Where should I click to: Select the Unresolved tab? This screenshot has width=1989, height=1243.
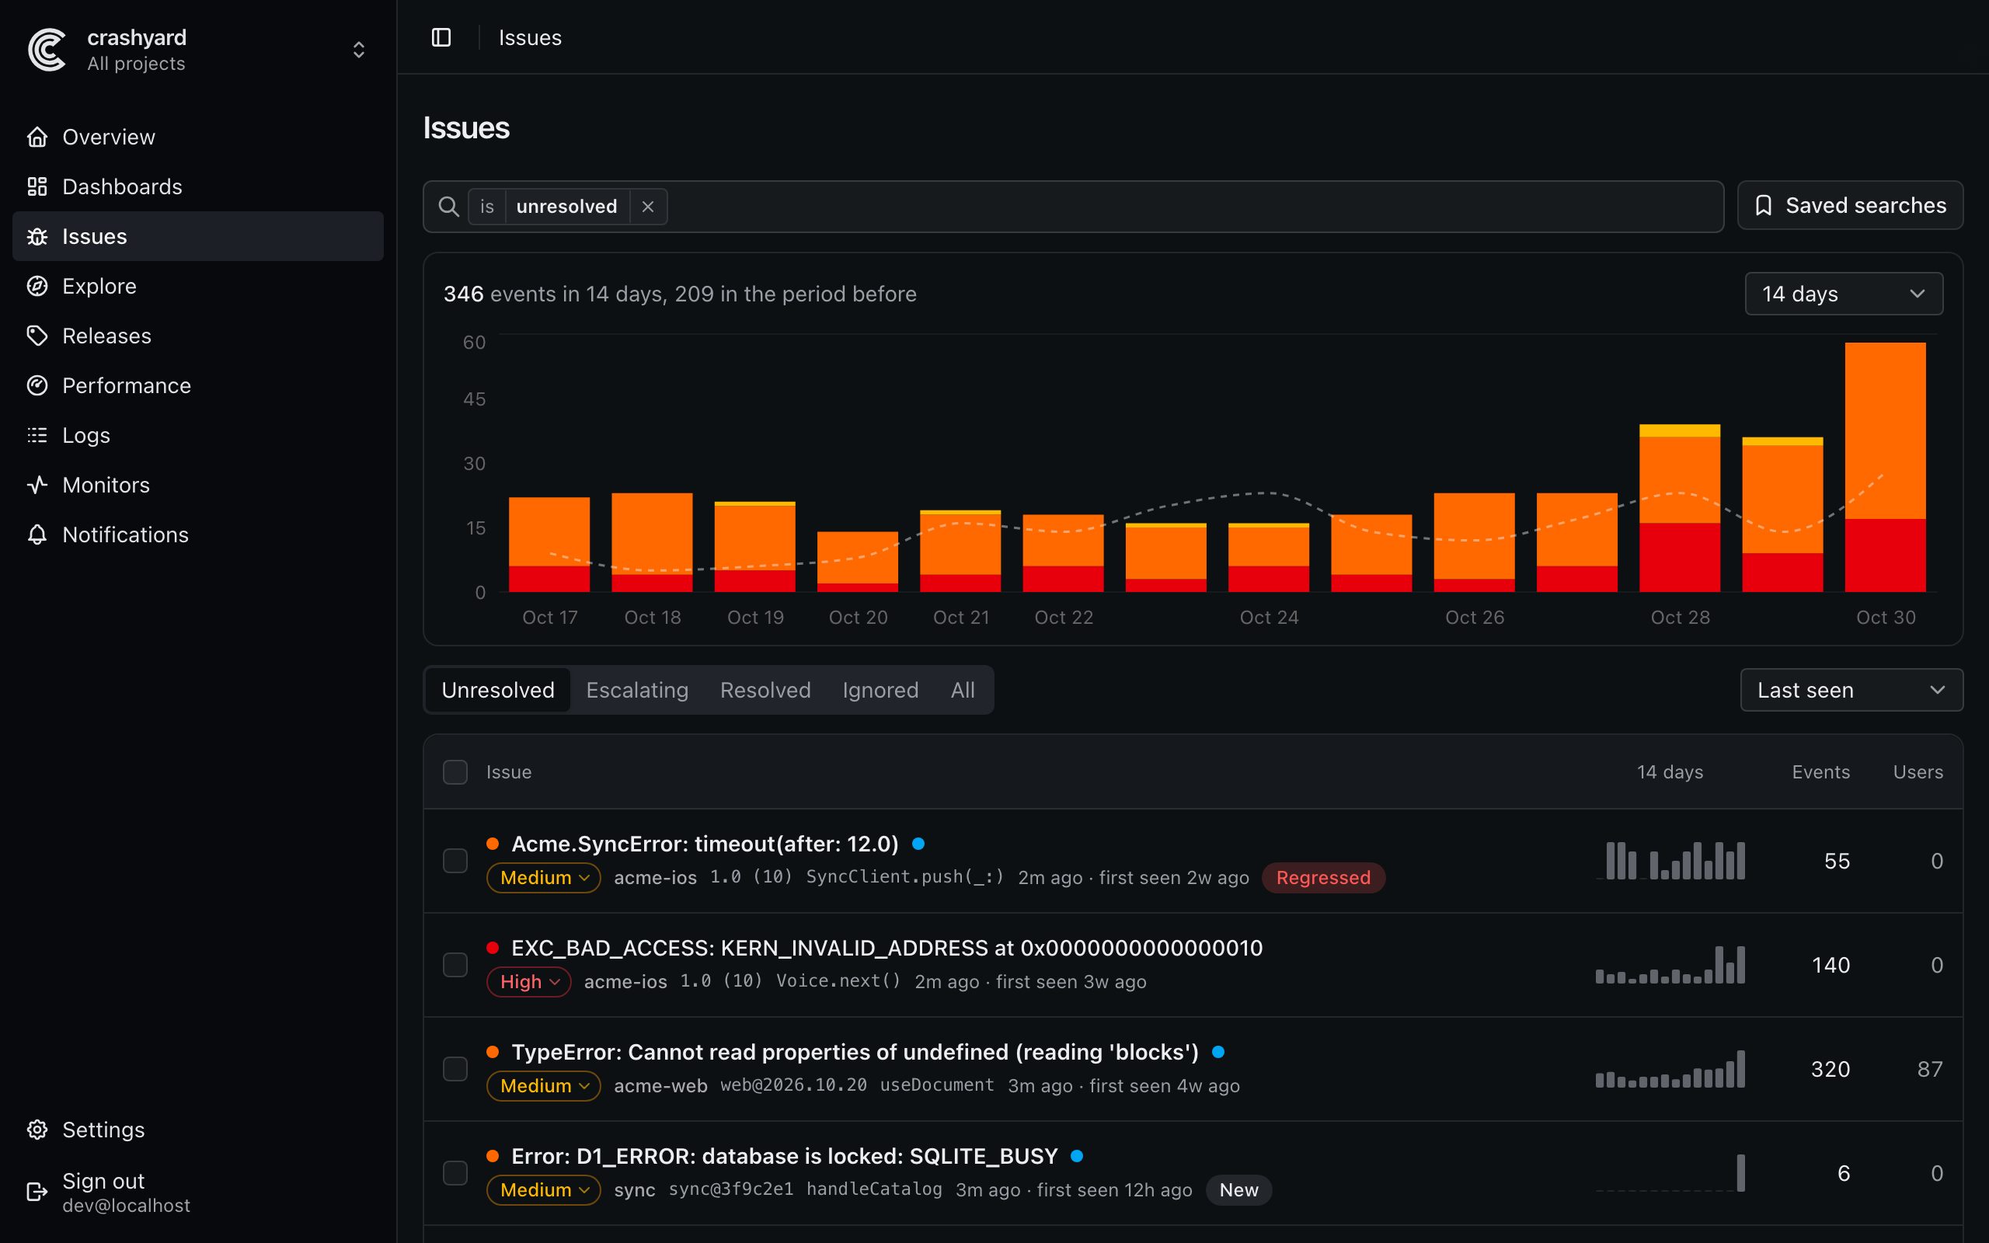tap(498, 690)
